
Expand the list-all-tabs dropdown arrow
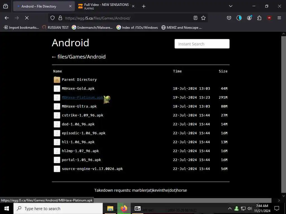(x=230, y=6)
